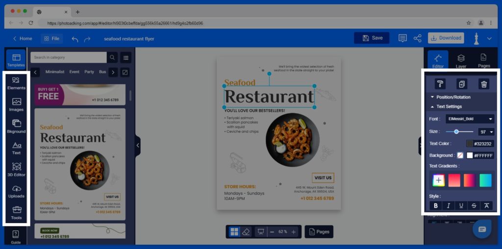The image size is (502, 249).
Task: Open the Images sidebar panel
Action: coord(16,105)
